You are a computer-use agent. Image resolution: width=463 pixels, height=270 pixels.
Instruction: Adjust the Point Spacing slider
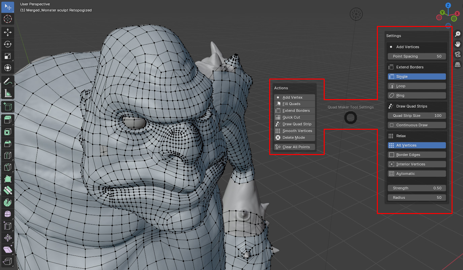[x=417, y=56]
